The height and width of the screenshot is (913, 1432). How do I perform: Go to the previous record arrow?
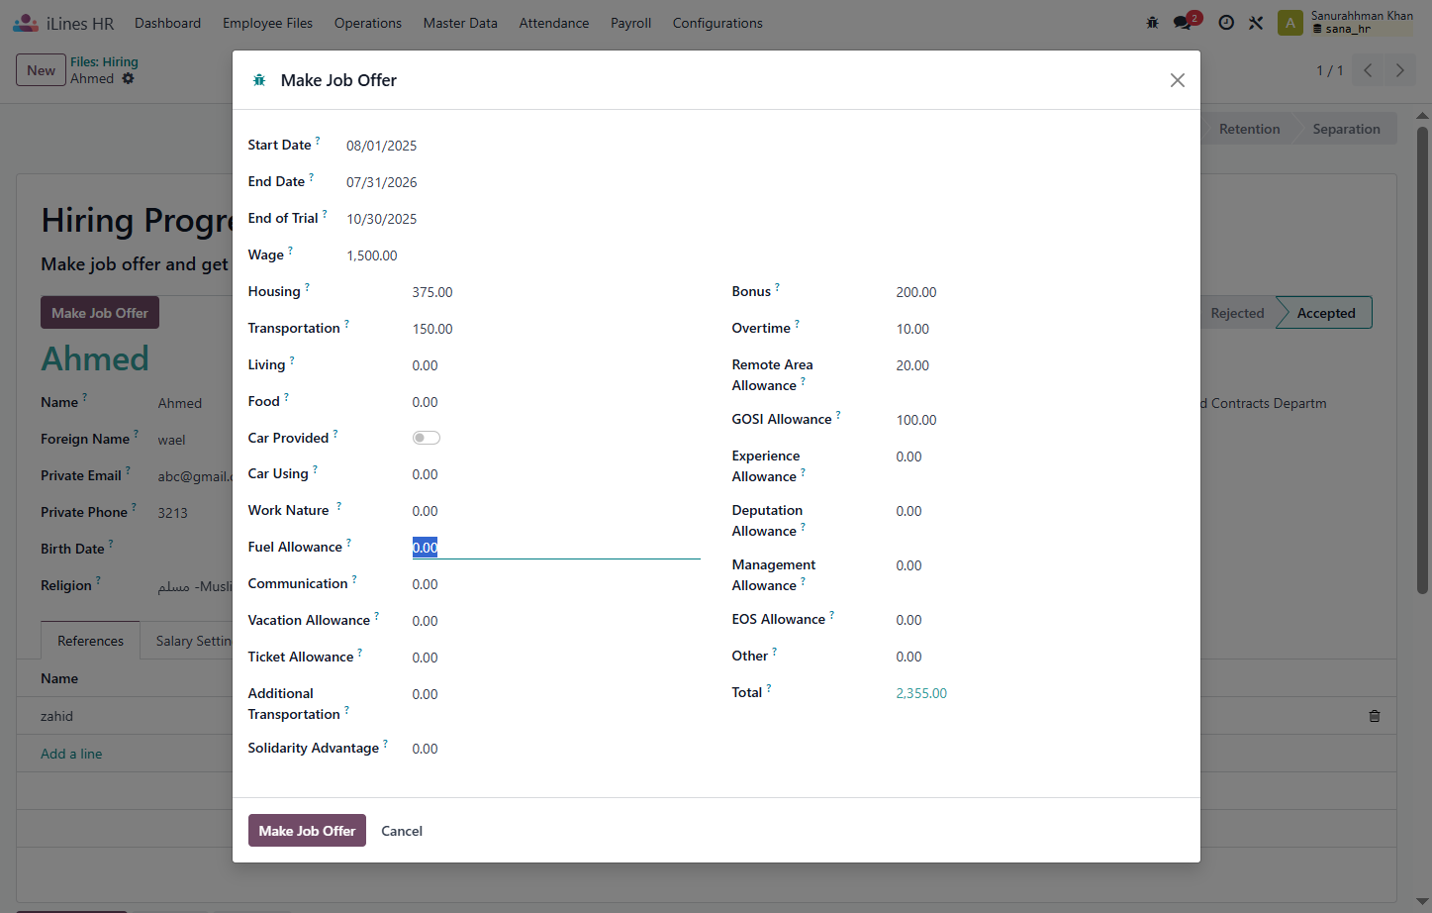(x=1368, y=70)
